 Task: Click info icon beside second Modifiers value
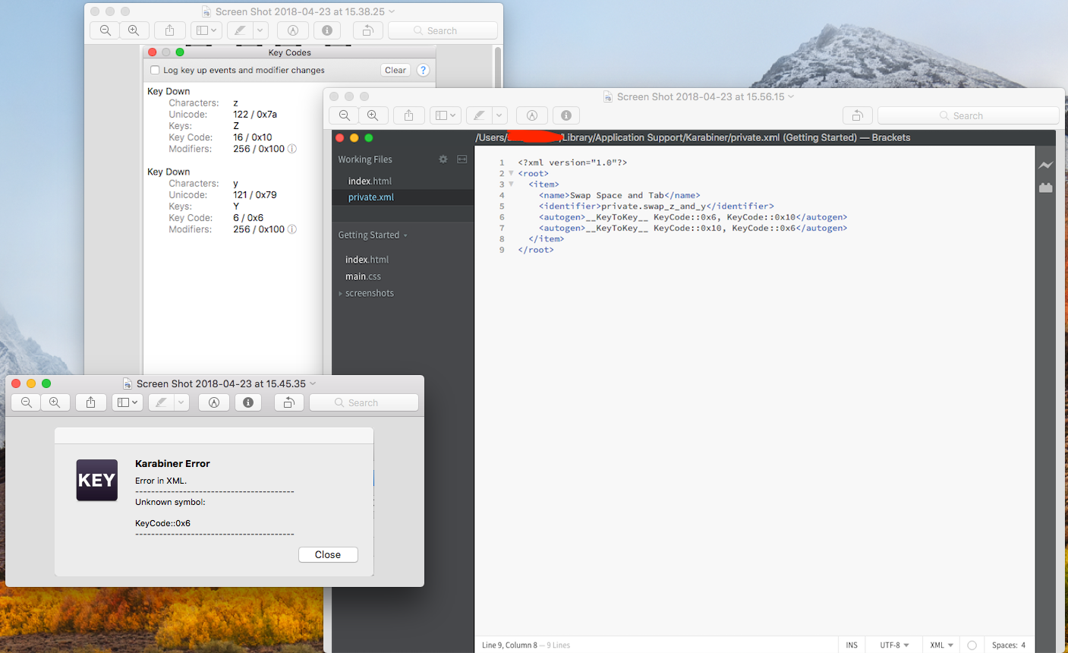point(292,229)
